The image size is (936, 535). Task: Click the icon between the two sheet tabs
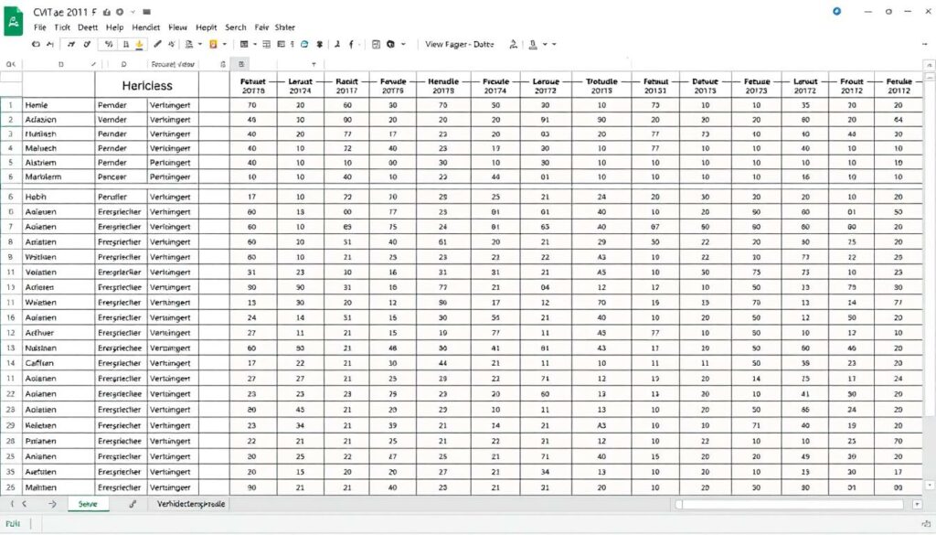[133, 504]
